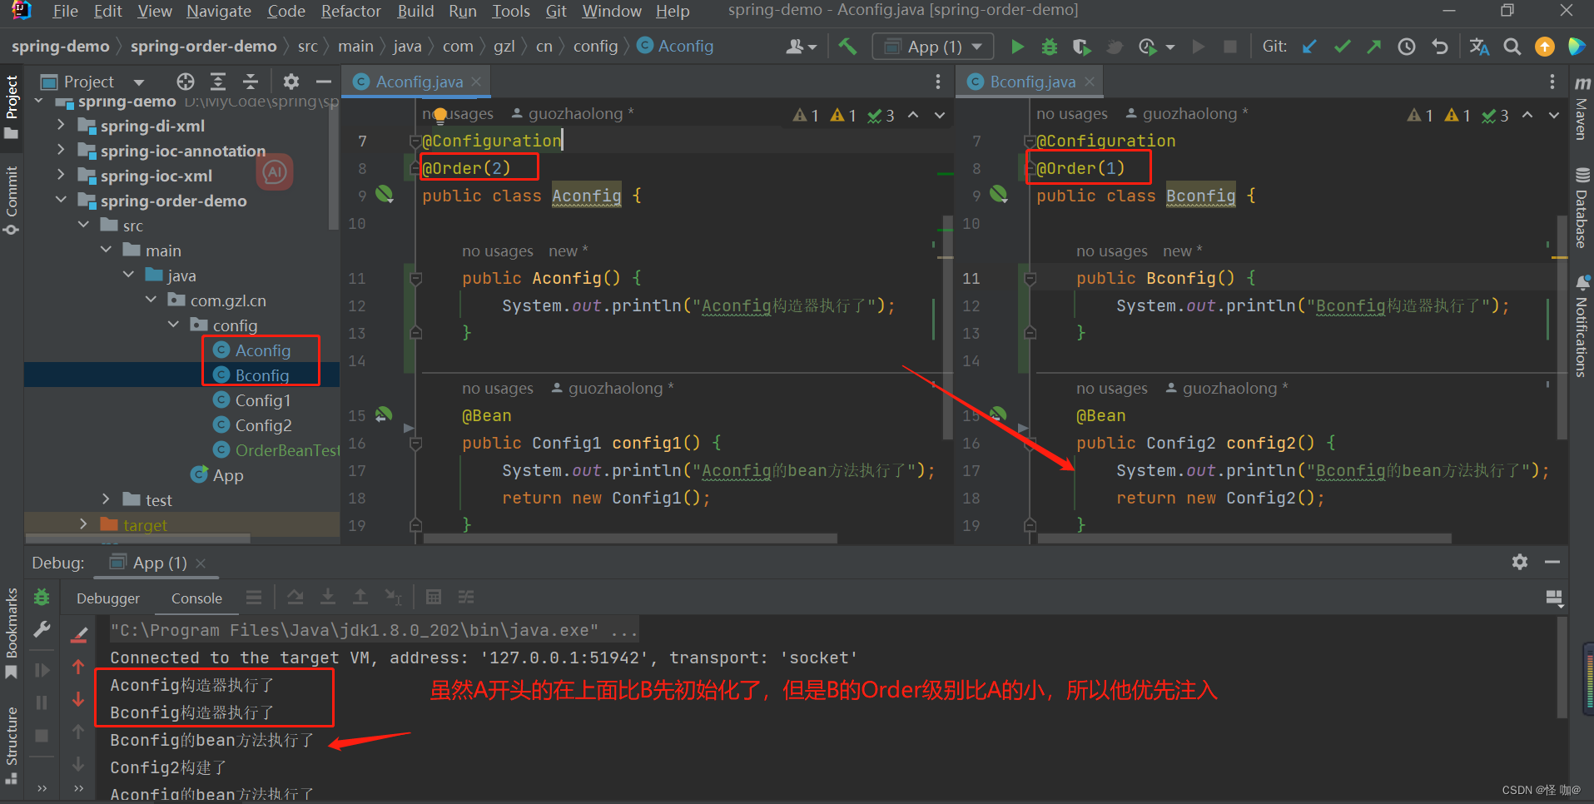Select the App (1) debug session tab
This screenshot has height=804, width=1594.
159,563
